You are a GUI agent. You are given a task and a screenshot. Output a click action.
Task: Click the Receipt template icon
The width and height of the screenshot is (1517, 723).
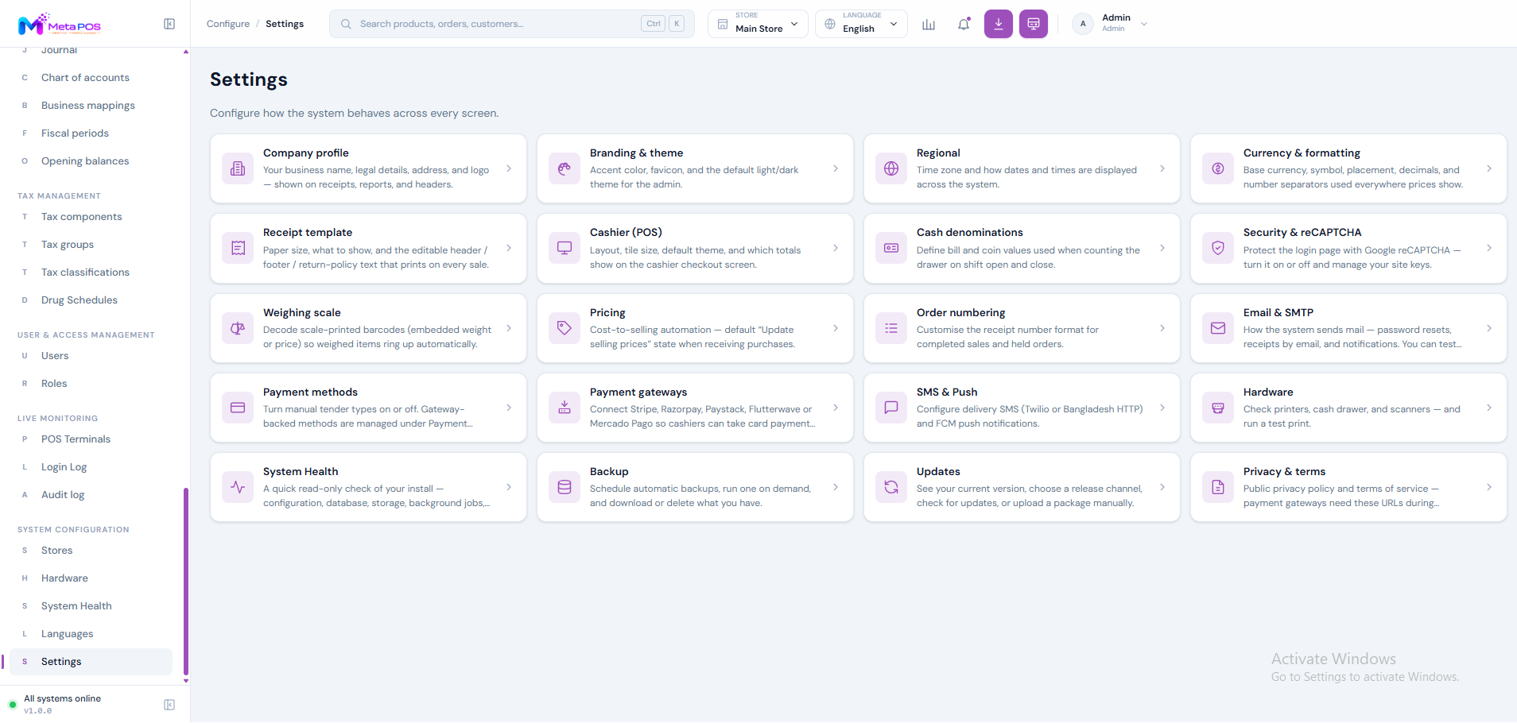point(238,248)
